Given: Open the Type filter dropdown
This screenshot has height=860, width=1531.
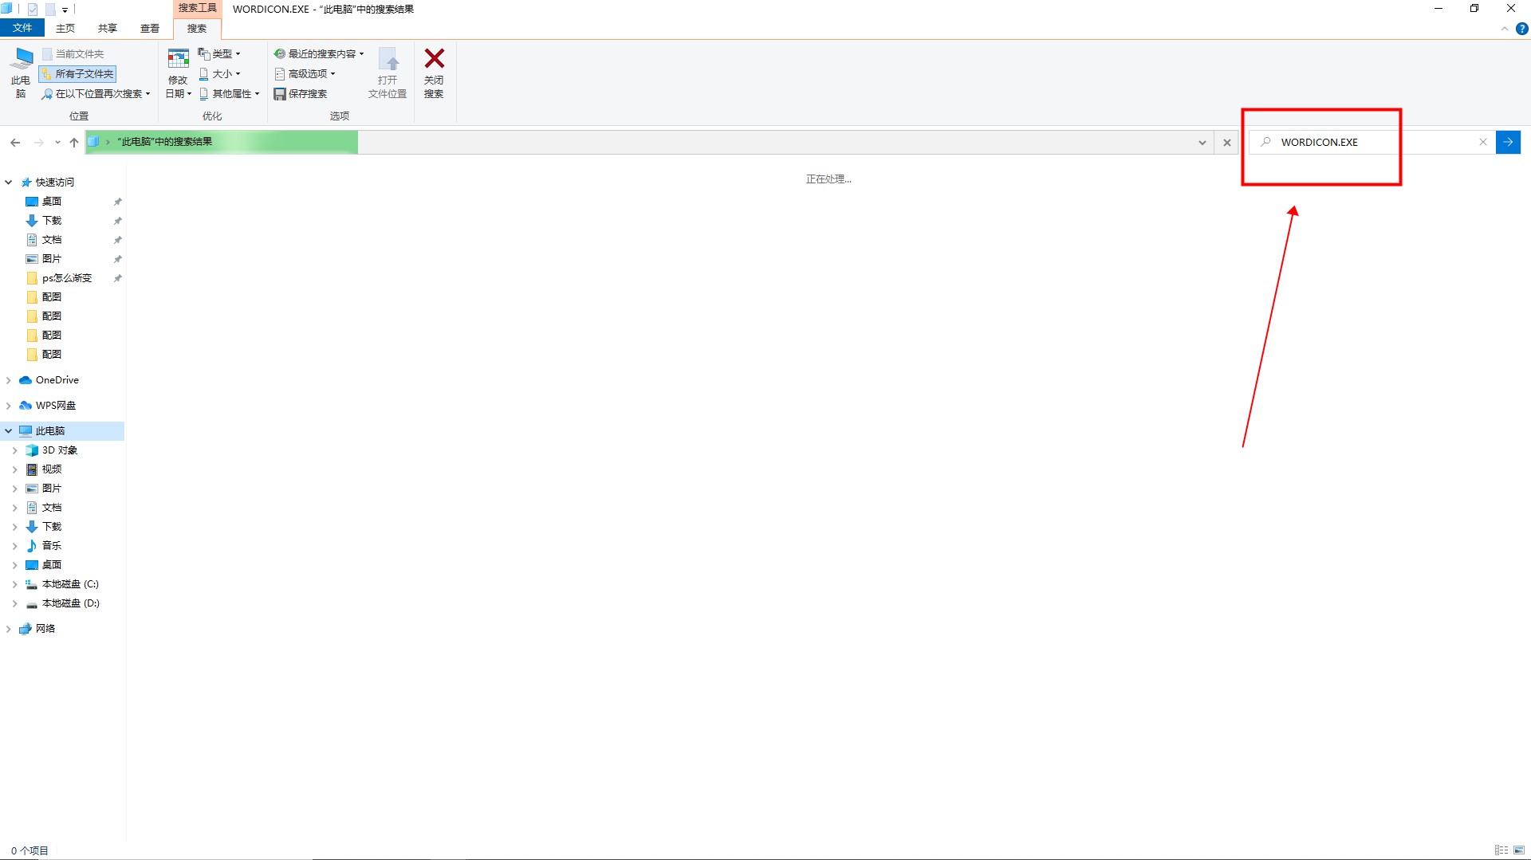Looking at the screenshot, I should point(219,54).
